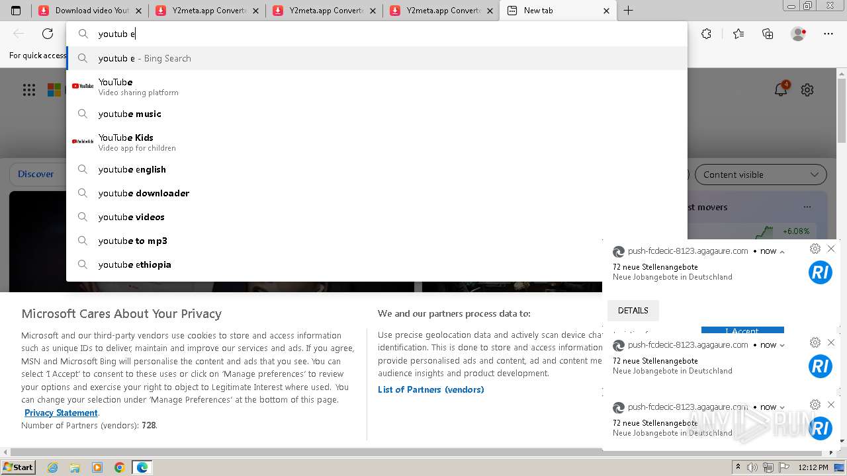Select 'youtube to mp3' suggestion
This screenshot has height=476, width=847.
377,241
